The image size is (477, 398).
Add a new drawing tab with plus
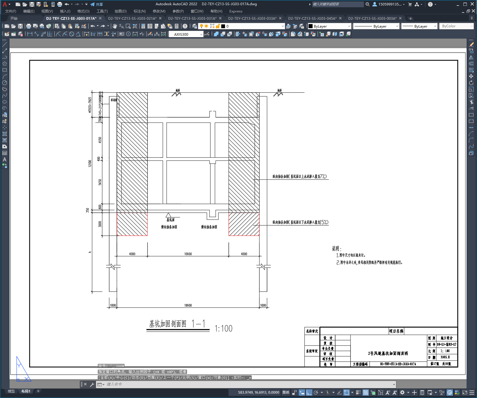coord(410,18)
